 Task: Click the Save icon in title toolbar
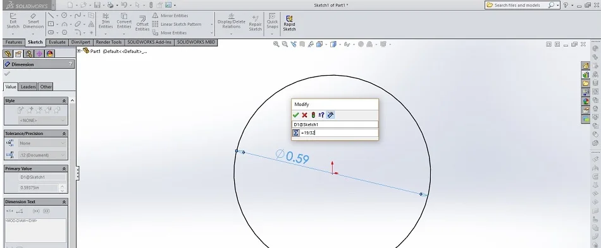pyautogui.click(x=97, y=5)
